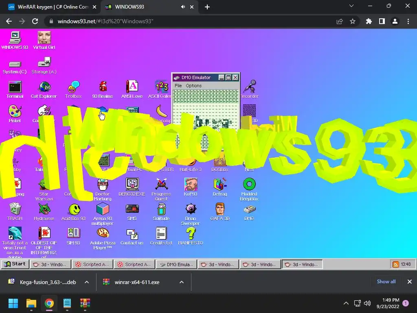Expand Kega-fusion download options arrow
Screen dimensions: 417x313
[x=87, y=282]
